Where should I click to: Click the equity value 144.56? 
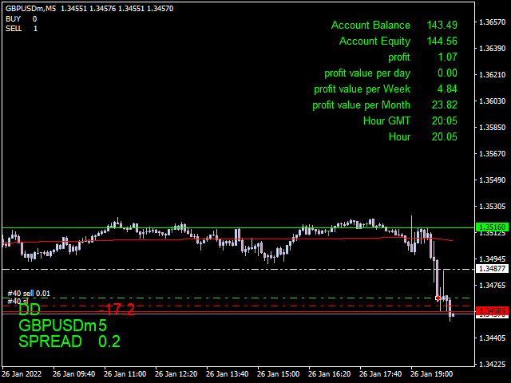pyautogui.click(x=442, y=41)
